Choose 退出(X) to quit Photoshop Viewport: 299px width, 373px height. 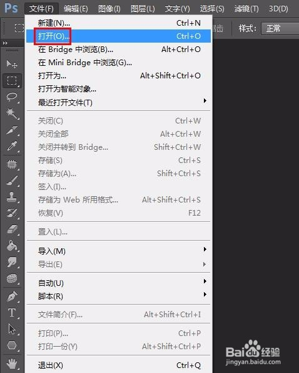tap(118, 365)
